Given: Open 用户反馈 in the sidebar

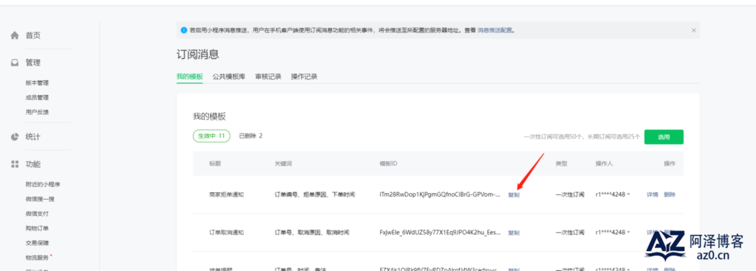Looking at the screenshot, I should coord(37,113).
